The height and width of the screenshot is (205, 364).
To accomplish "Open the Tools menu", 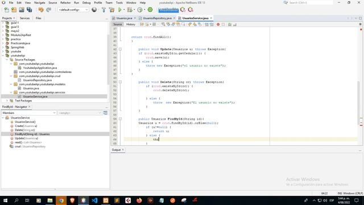I will (119, 2).
